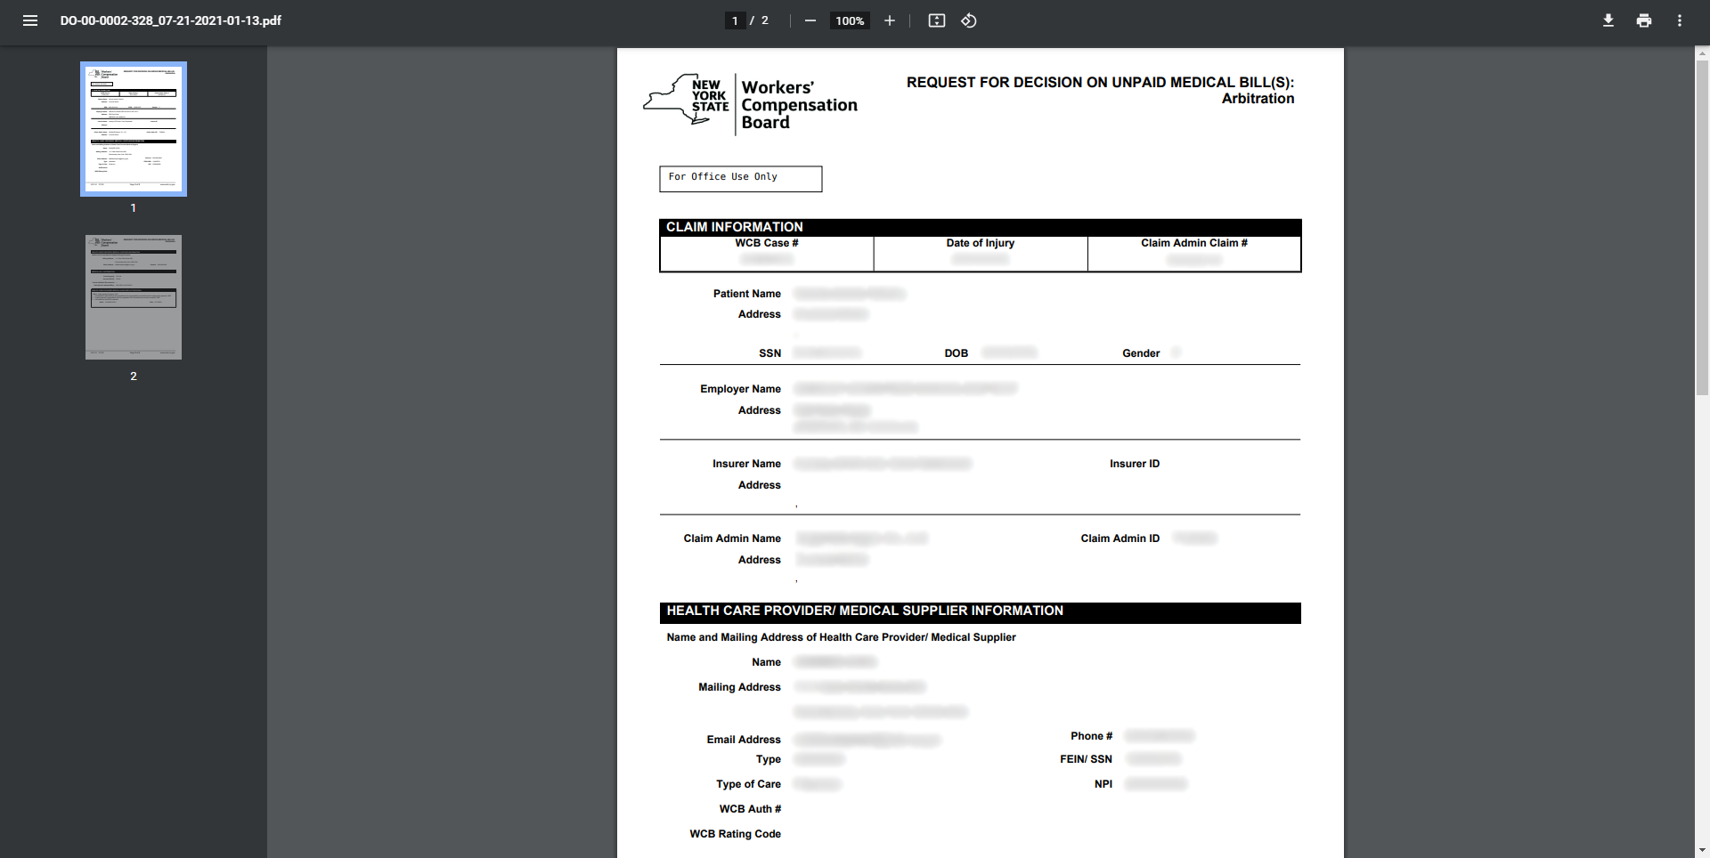Click the WCB Case # cell

tap(766, 254)
